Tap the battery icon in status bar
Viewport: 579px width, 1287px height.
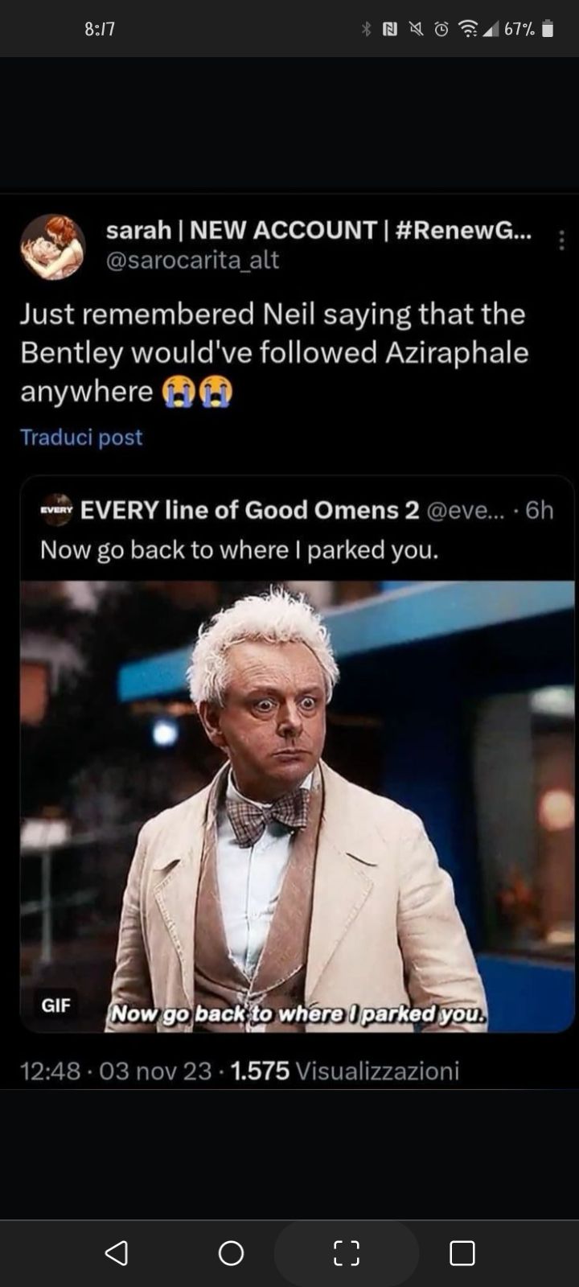[548, 29]
